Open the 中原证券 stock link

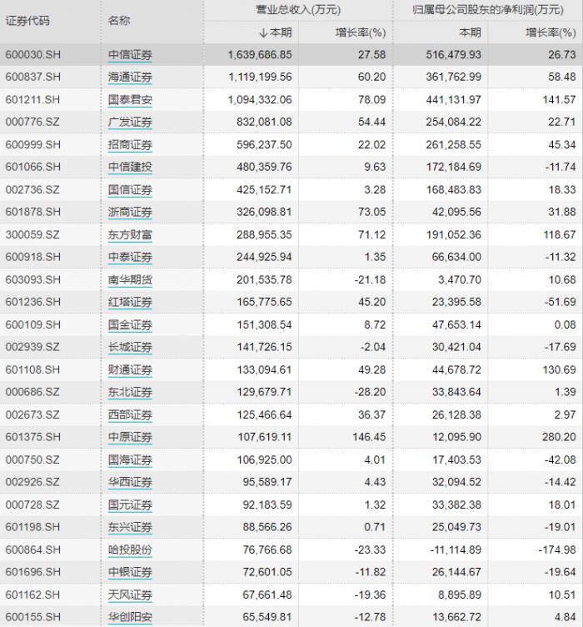coord(130,437)
